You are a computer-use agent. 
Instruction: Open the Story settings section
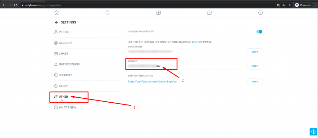pyautogui.click(x=86, y=86)
